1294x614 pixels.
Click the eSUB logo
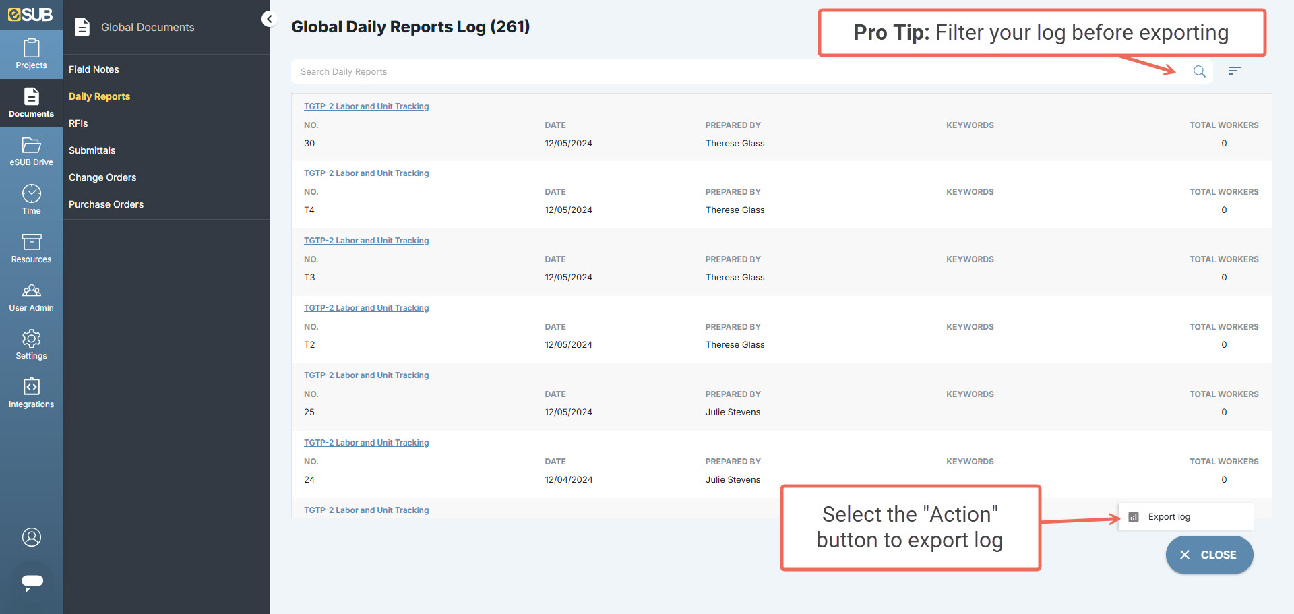pyautogui.click(x=30, y=14)
